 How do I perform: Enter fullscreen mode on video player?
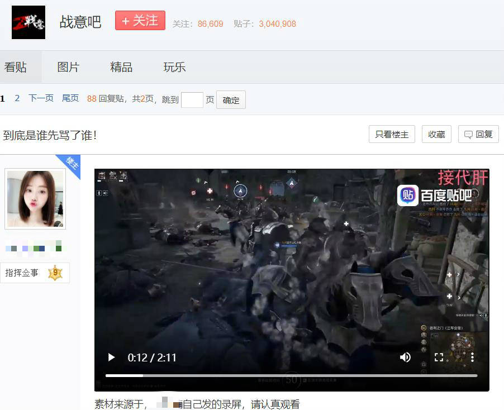click(x=439, y=357)
